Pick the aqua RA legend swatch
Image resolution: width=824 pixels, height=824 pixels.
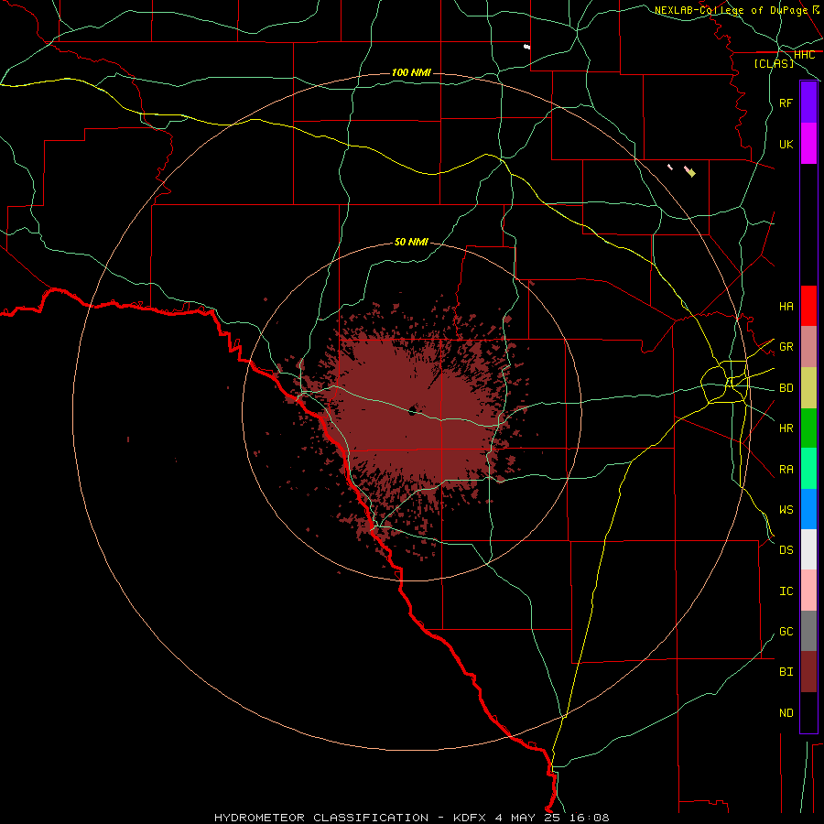(x=808, y=469)
